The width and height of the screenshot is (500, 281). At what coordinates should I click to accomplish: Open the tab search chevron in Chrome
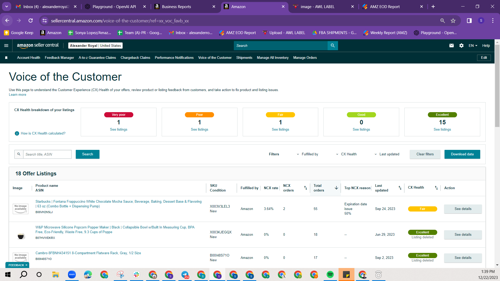[7, 7]
